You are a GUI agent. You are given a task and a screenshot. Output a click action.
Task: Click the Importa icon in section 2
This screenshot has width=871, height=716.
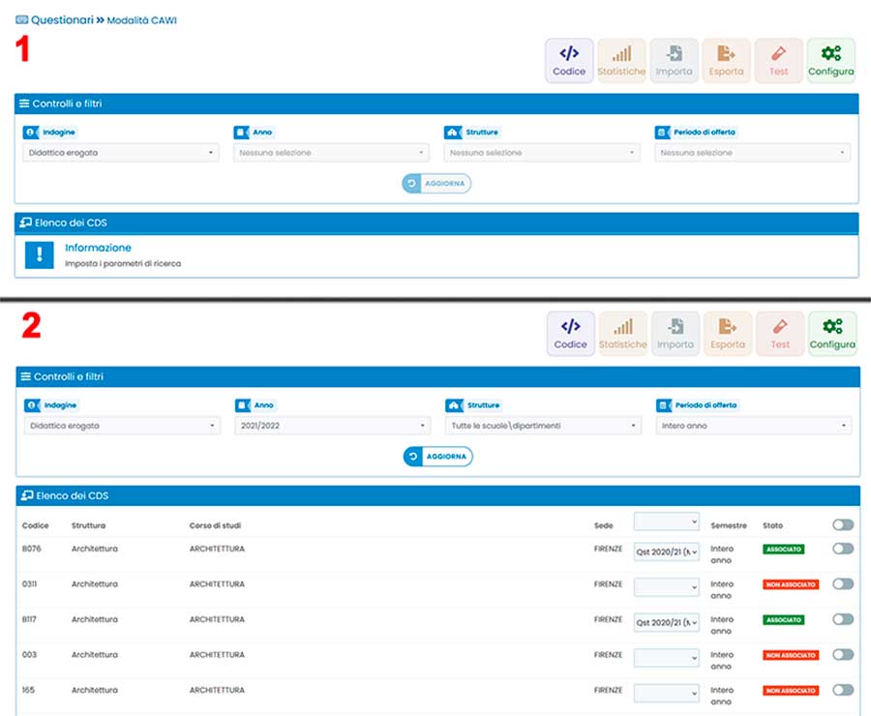pyautogui.click(x=676, y=333)
